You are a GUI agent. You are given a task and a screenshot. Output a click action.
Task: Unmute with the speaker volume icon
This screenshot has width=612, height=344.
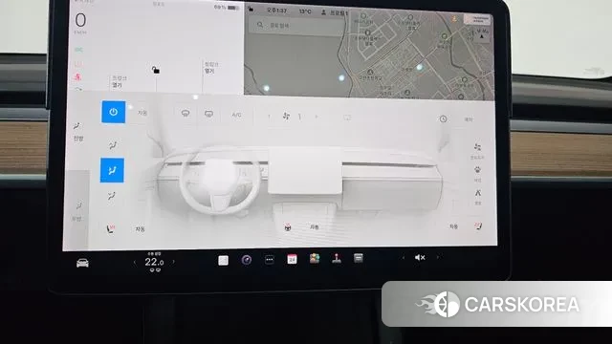click(420, 257)
